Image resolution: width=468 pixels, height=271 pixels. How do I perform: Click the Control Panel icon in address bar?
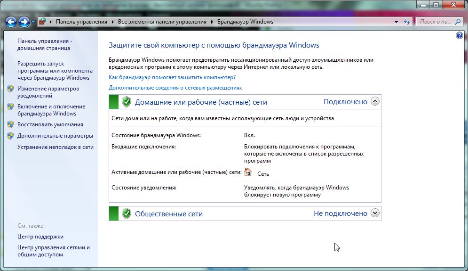click(x=42, y=22)
